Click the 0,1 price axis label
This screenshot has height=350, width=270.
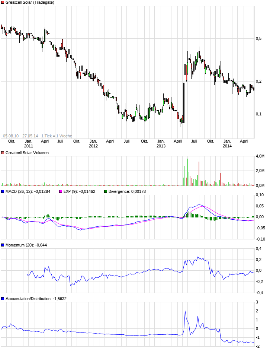[258, 114]
